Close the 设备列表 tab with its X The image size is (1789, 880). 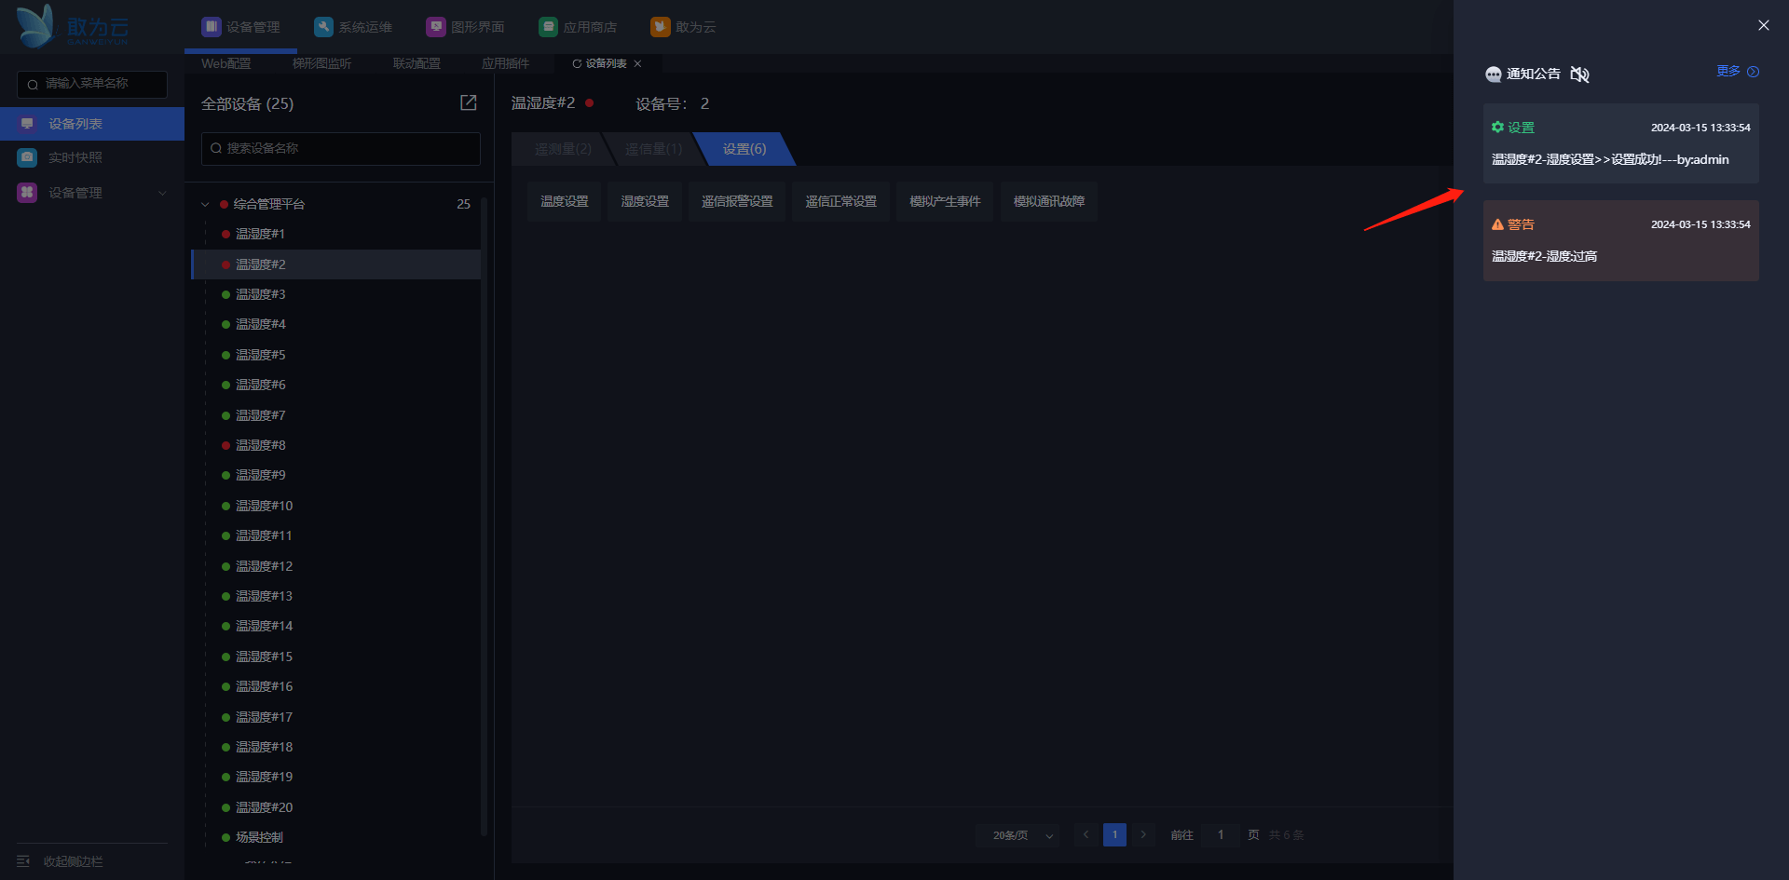pos(637,63)
